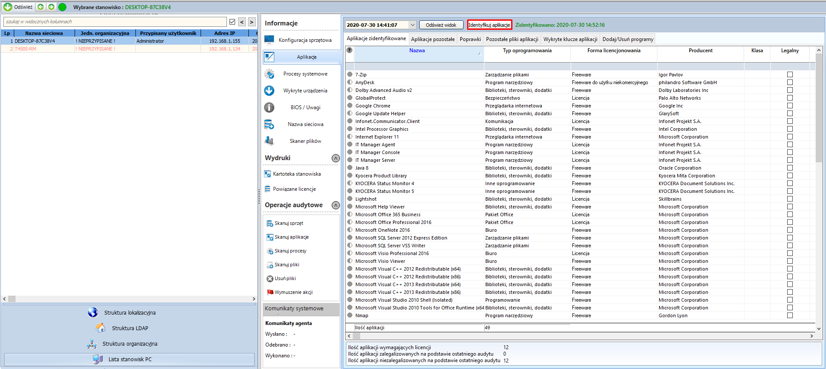Open Struktura organizacyjna icon

coord(91,344)
